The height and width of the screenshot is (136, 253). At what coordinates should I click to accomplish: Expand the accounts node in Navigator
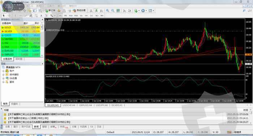coord(3,71)
